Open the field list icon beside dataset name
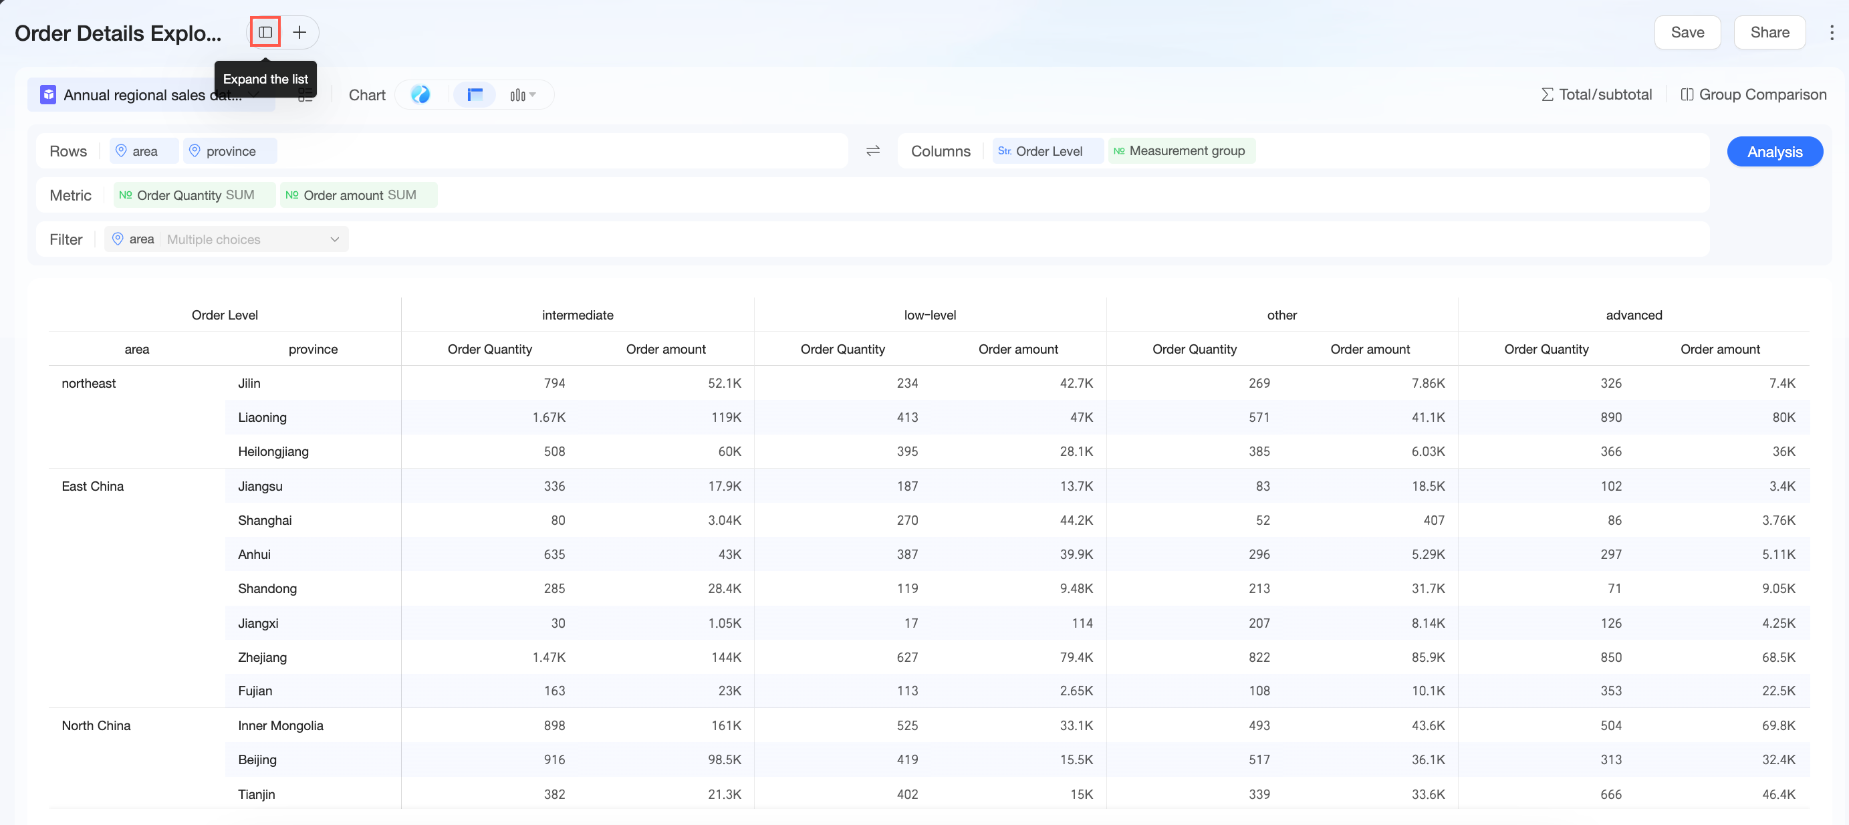The image size is (1849, 825). (x=305, y=95)
